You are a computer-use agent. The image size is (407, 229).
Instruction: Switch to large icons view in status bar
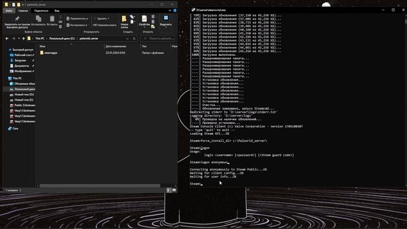pos(174,190)
